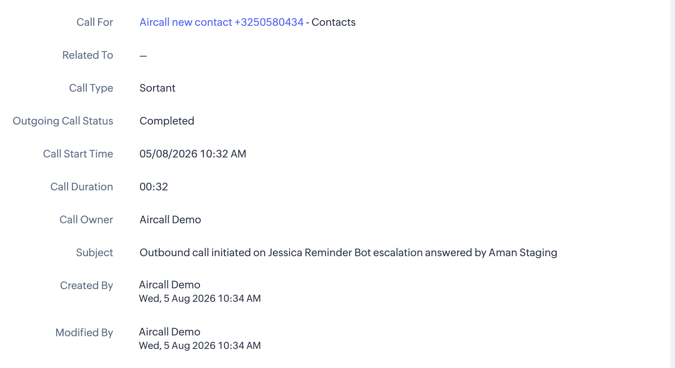675x368 pixels.
Task: Click the Completed outgoing call status value
Action: click(167, 121)
